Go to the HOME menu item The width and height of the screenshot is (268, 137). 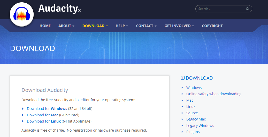tap(45, 26)
